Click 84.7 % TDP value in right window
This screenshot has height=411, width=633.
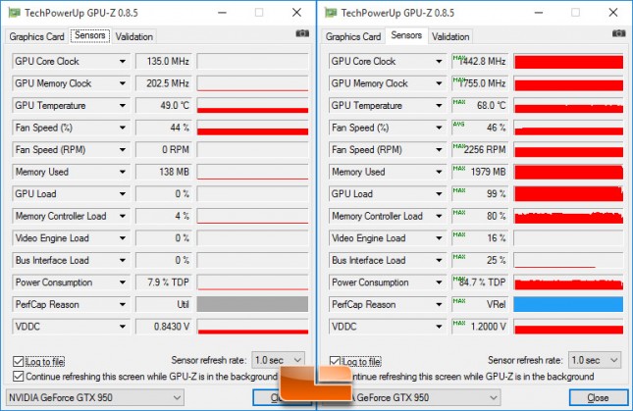479,283
